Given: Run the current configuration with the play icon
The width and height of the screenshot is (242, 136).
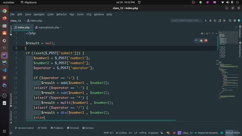Looking at the screenshot, I should point(206,20).
